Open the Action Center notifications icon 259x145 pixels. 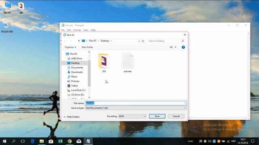click(253, 141)
